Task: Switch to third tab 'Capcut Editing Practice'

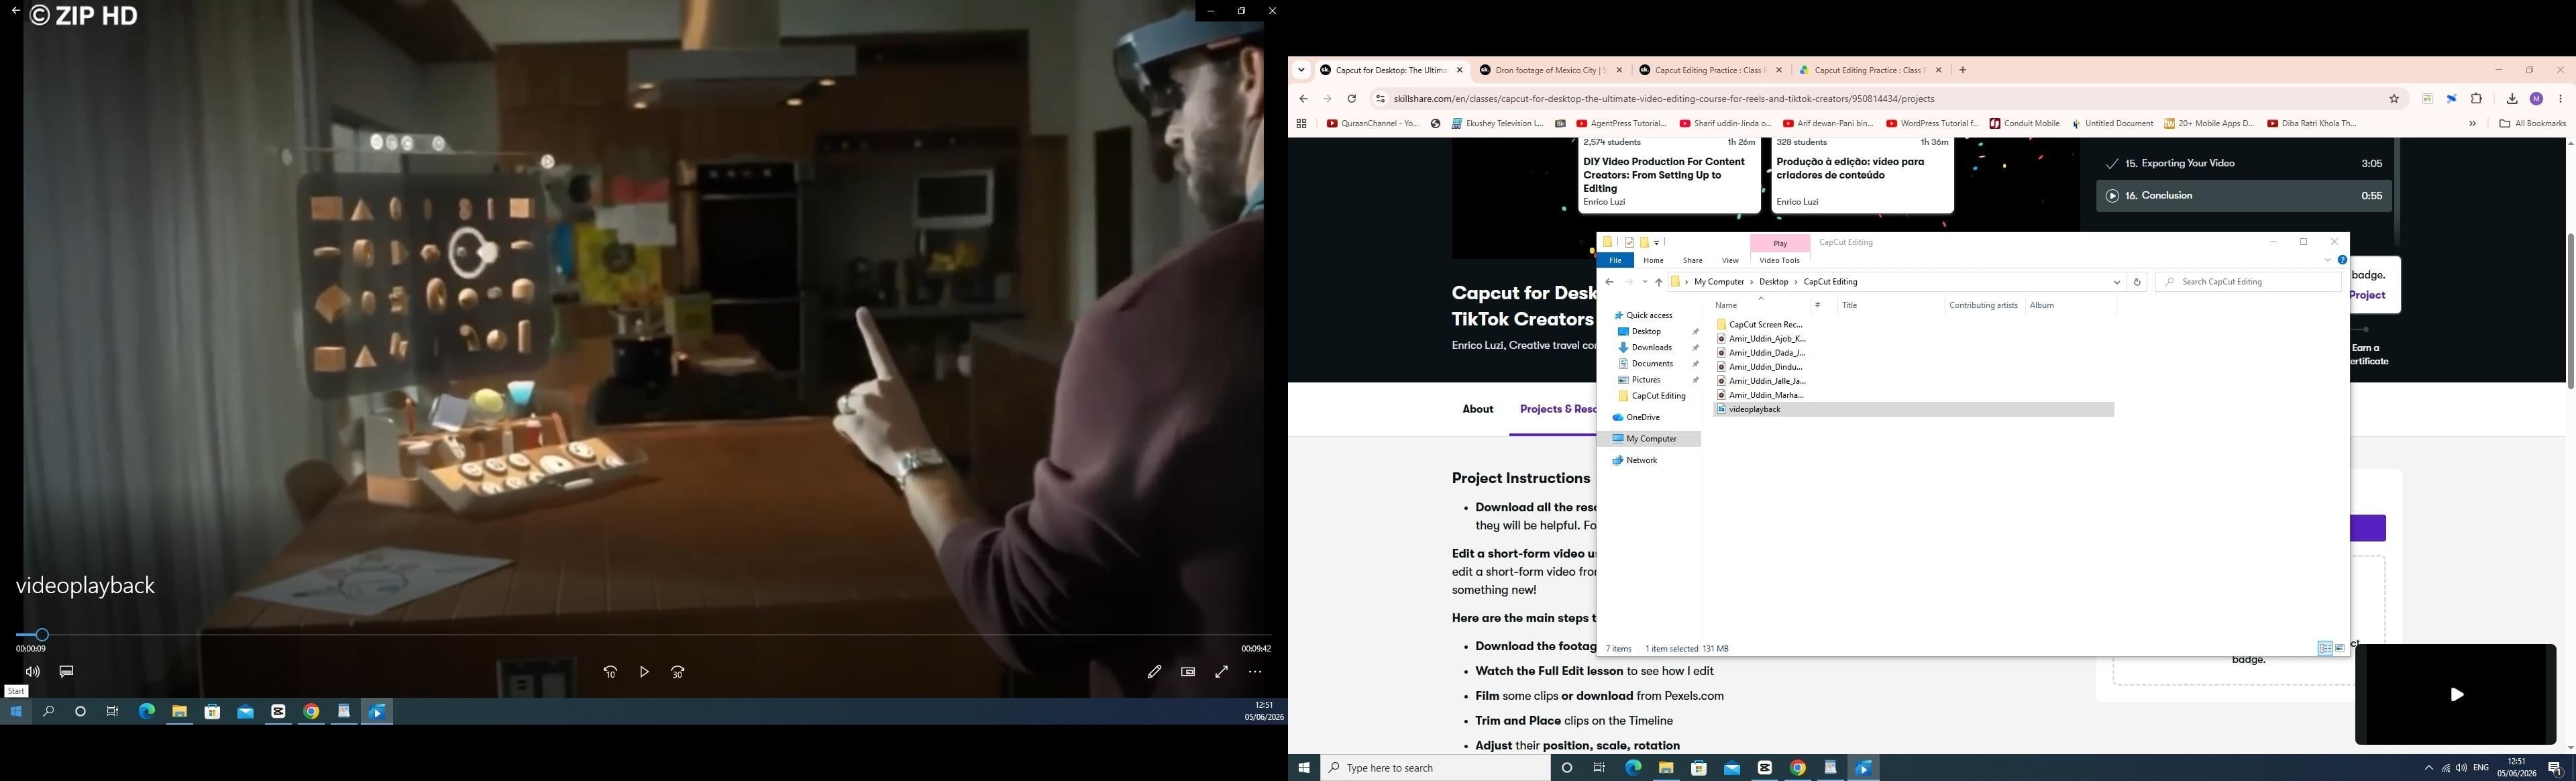Action: tap(1710, 70)
